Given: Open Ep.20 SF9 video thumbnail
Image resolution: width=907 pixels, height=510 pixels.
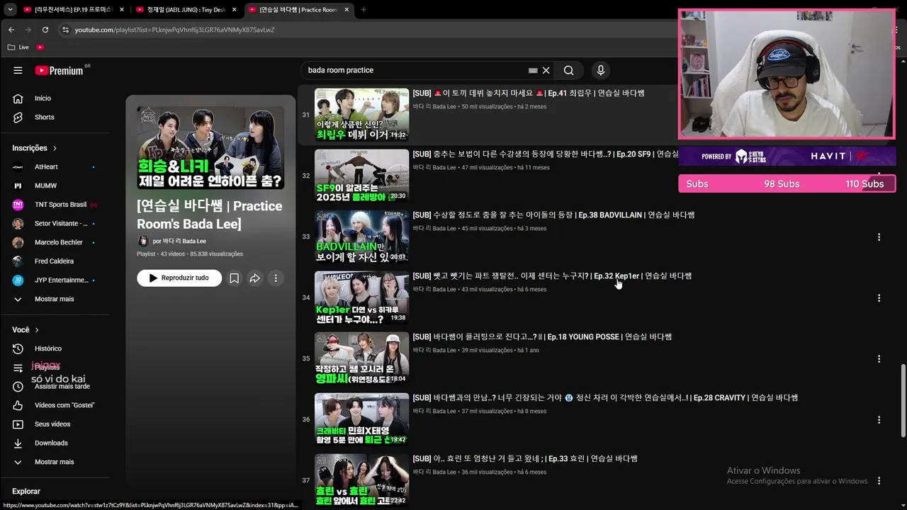Looking at the screenshot, I should pos(361,176).
